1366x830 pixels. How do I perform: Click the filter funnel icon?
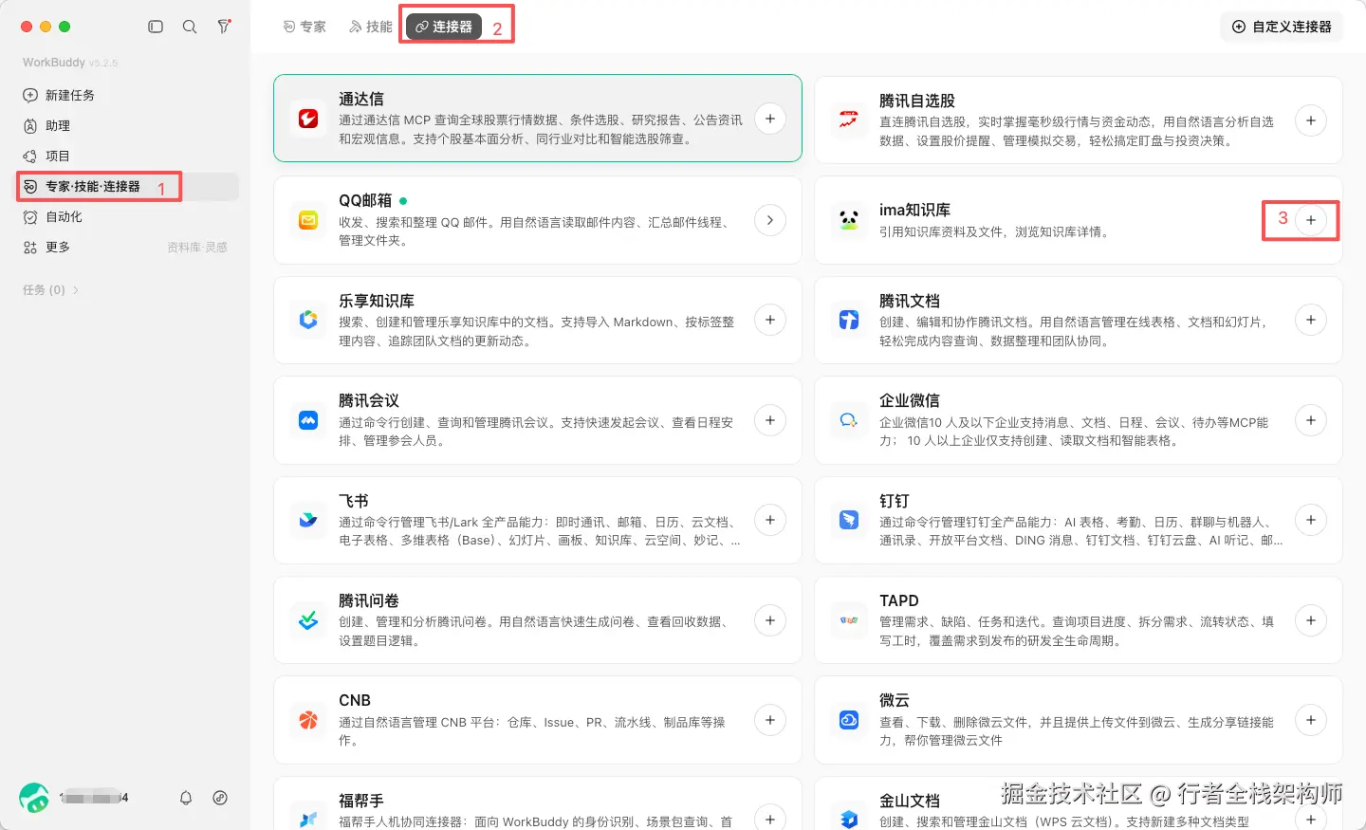[224, 27]
